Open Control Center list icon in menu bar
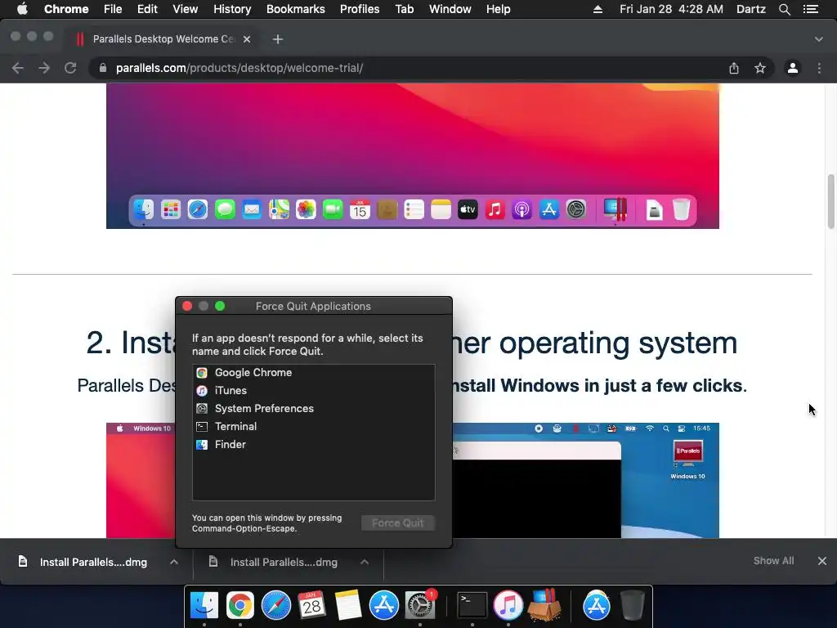Screen dimensions: 837x628 (811, 9)
